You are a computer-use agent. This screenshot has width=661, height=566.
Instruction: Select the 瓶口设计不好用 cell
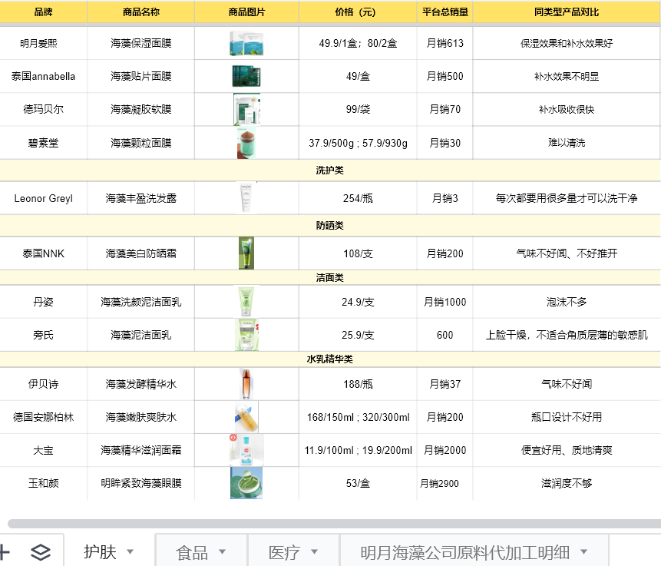pyautogui.click(x=567, y=417)
